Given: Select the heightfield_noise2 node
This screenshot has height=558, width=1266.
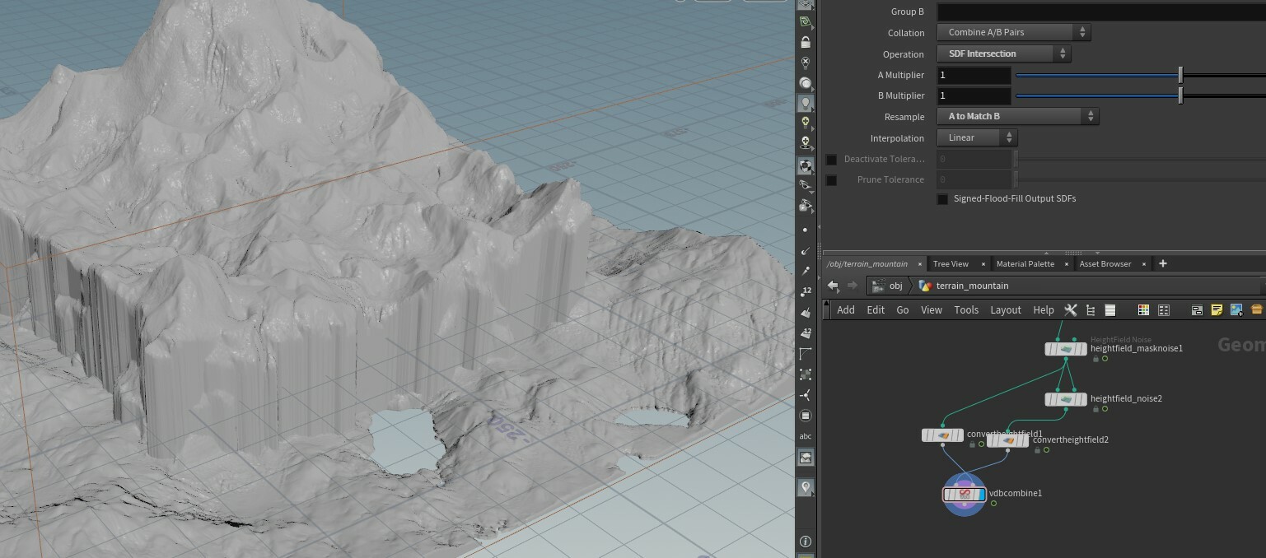Looking at the screenshot, I should click(1066, 399).
